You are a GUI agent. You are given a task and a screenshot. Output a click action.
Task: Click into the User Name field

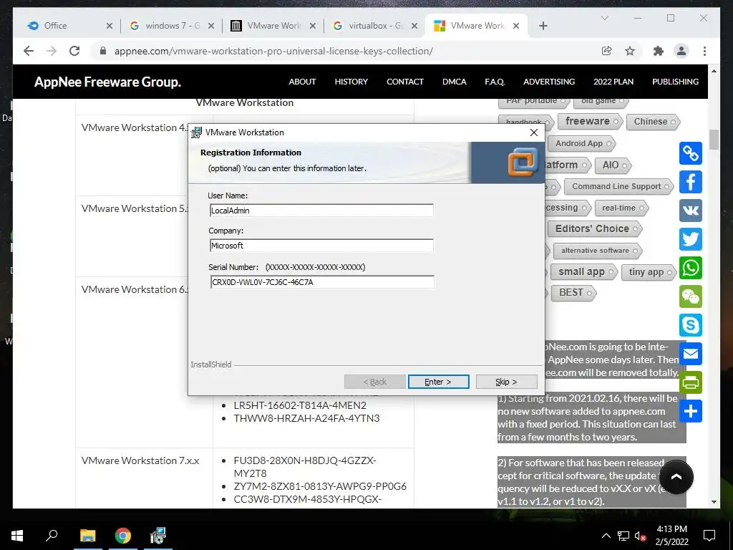point(321,211)
